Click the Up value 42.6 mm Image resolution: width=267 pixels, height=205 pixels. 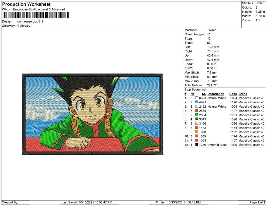coord(213,55)
